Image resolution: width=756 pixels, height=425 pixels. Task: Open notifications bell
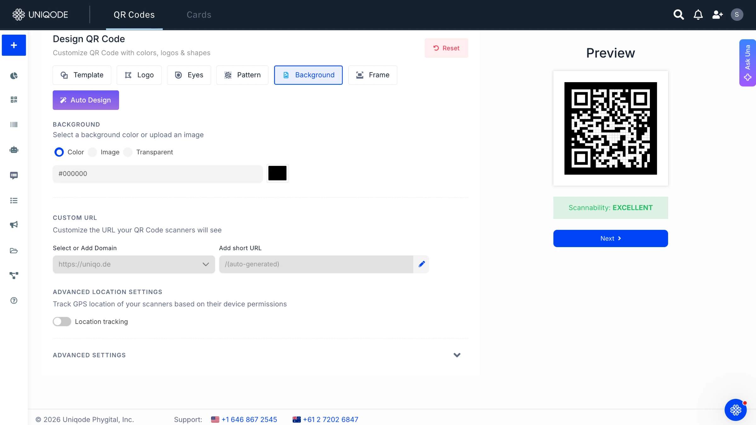pyautogui.click(x=698, y=14)
